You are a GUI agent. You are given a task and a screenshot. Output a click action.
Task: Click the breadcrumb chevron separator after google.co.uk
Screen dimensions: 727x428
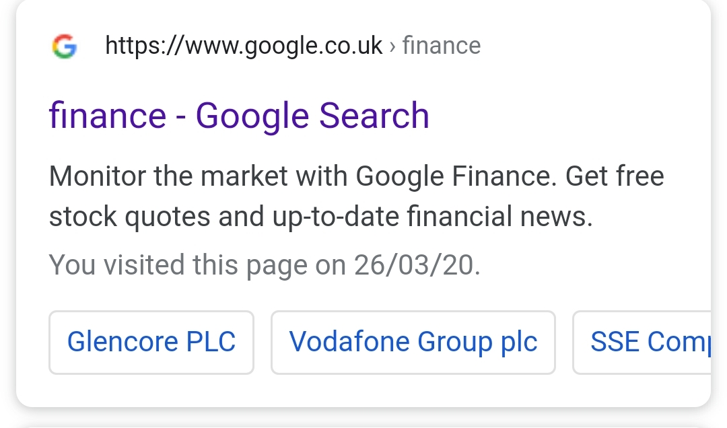click(391, 45)
